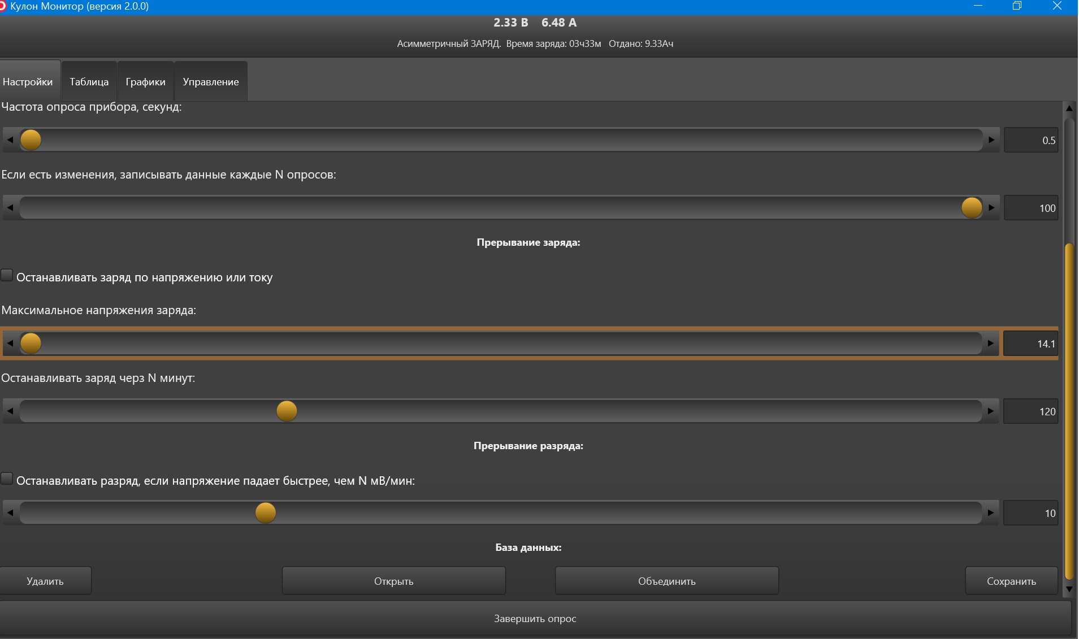Click the maximum charge voltage slider knob
This screenshot has height=639, width=1079.
point(31,344)
